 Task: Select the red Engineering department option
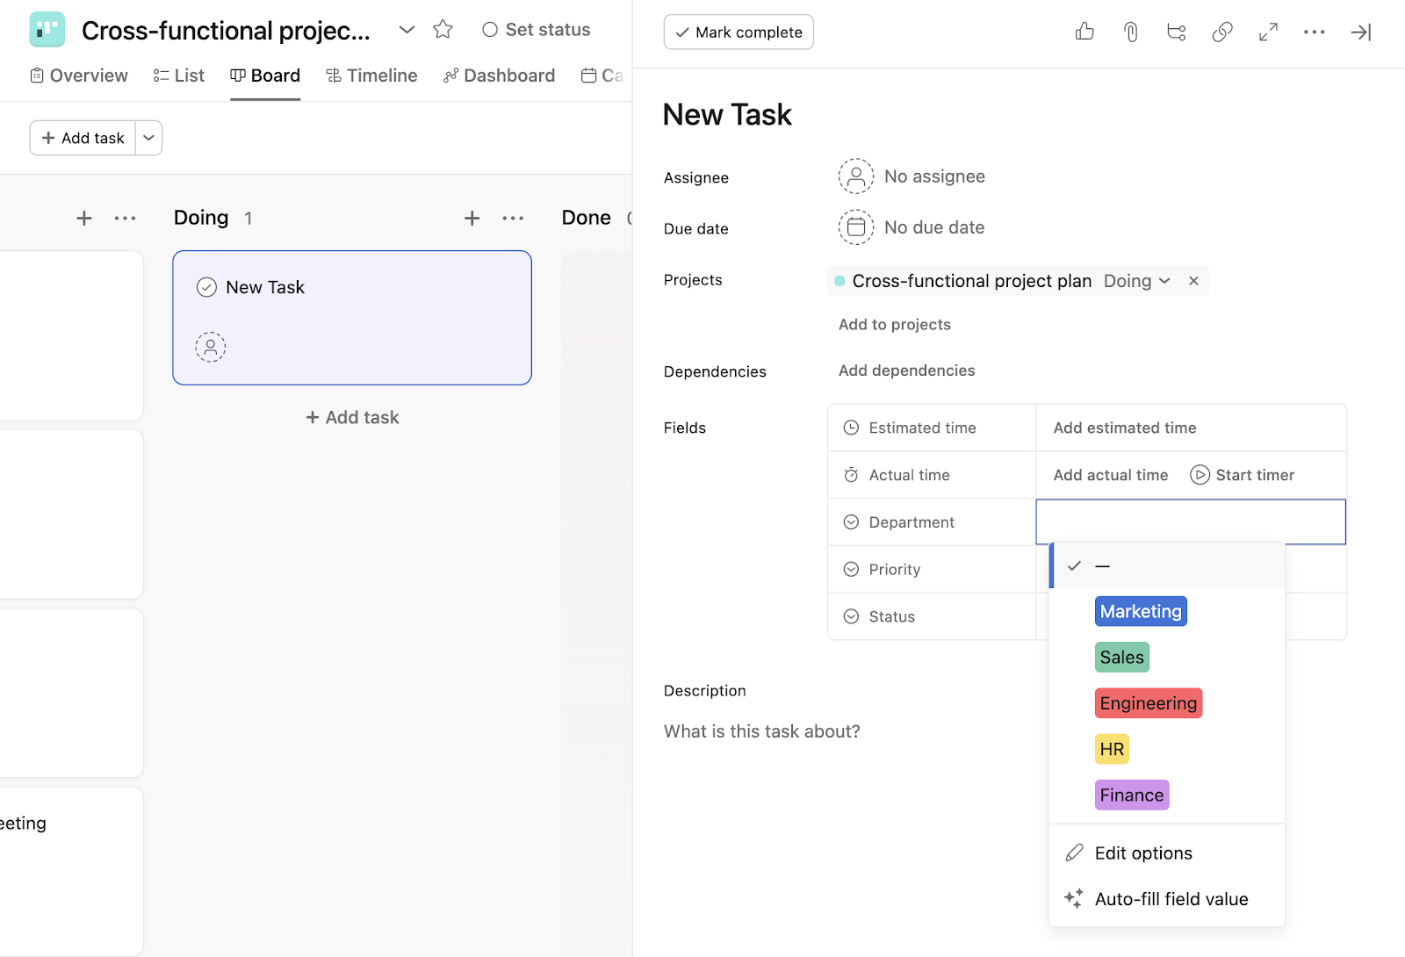(x=1148, y=703)
